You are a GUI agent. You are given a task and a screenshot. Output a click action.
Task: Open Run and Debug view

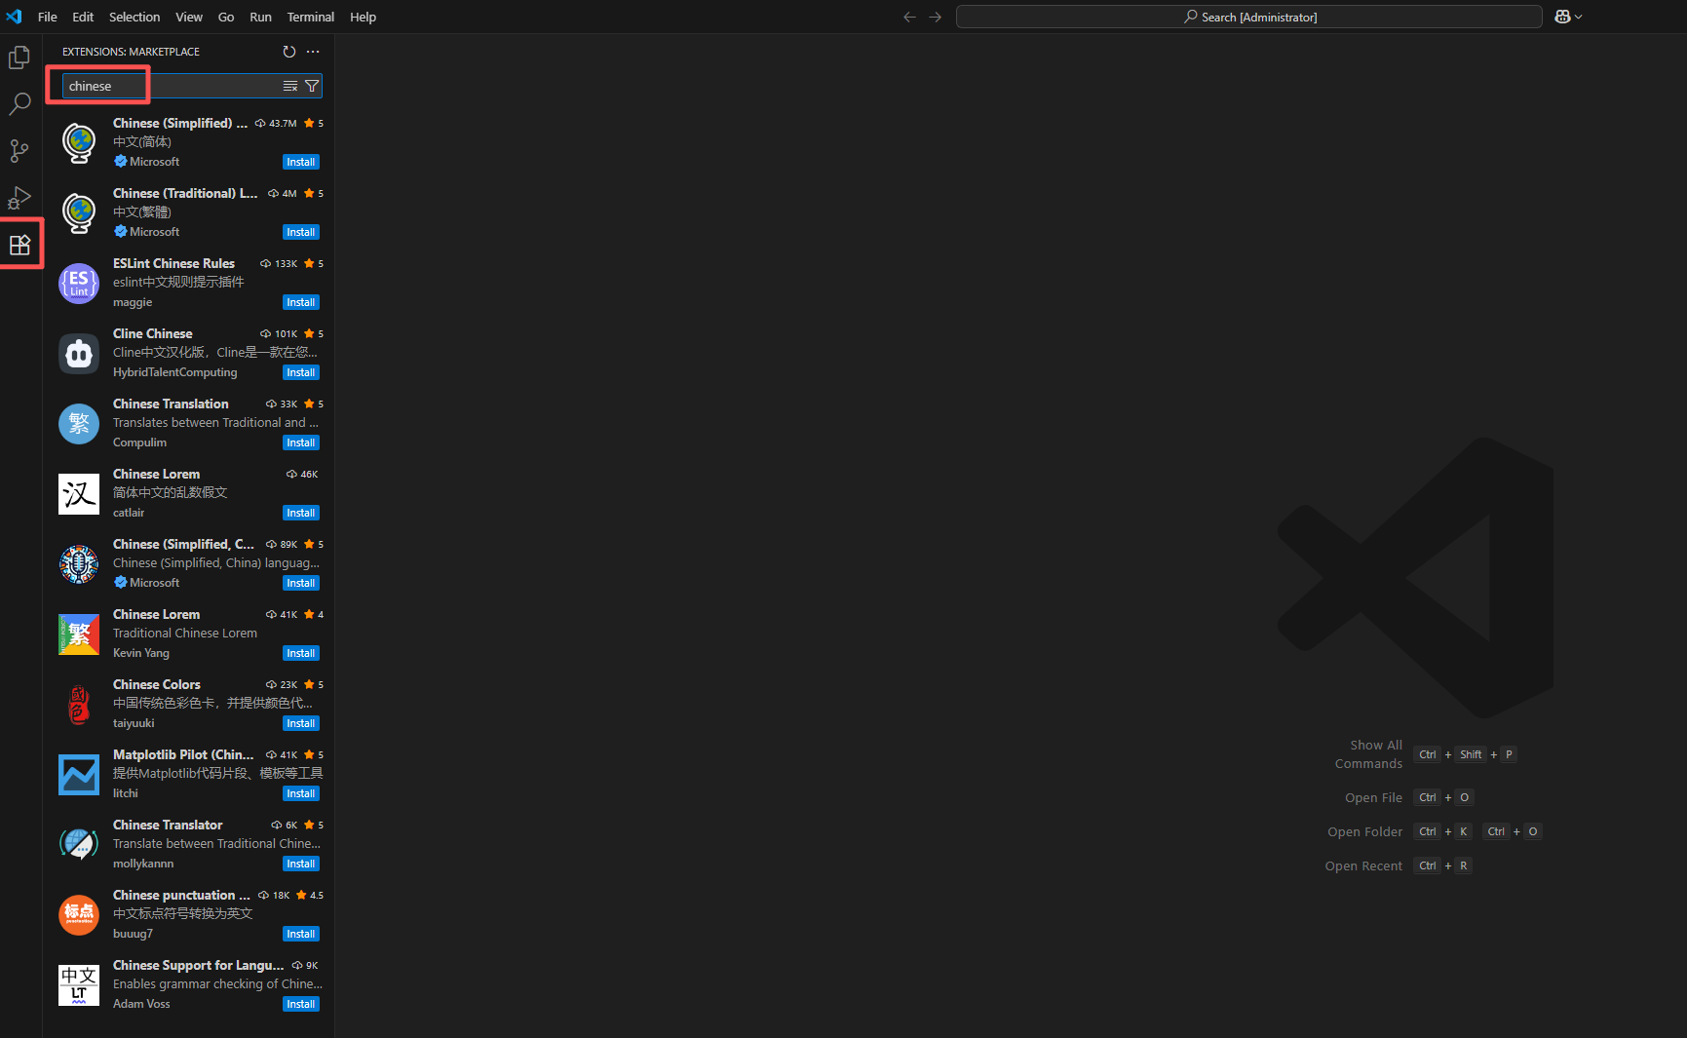coord(19,197)
